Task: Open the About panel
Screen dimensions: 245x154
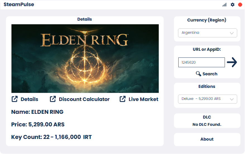Action: [207, 139]
